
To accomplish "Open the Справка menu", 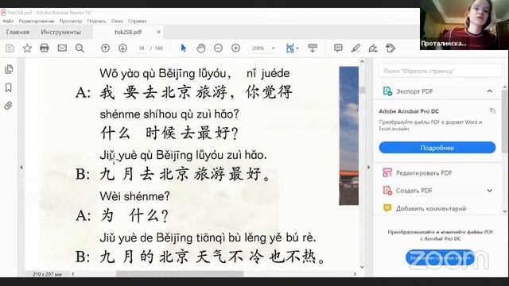I will [x=138, y=21].
